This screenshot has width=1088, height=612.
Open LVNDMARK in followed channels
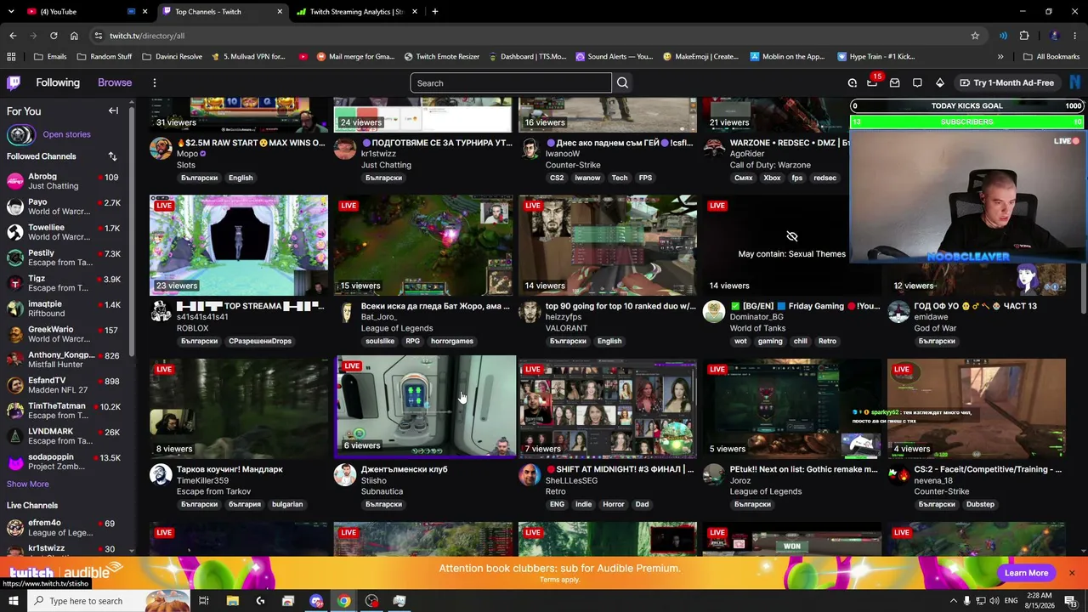[x=64, y=436]
